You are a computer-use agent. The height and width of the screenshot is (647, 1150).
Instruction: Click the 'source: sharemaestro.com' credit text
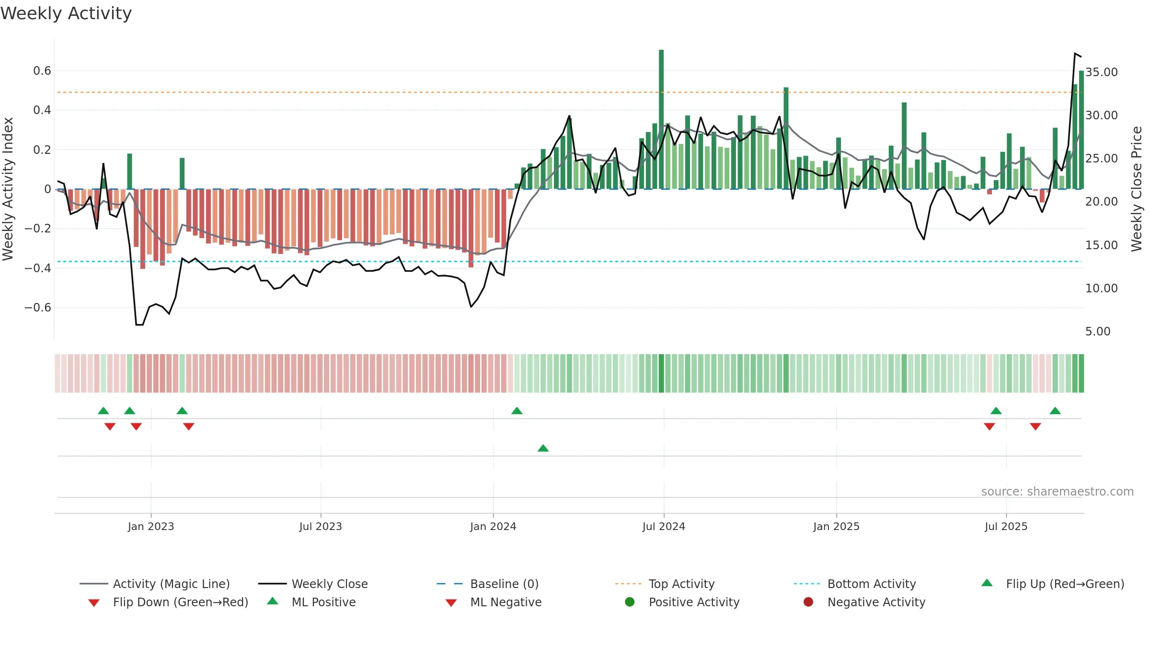1058,492
